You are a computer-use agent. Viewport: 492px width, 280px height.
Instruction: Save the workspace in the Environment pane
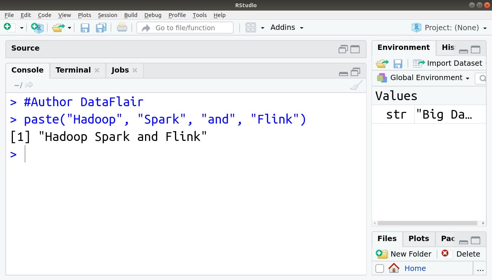coord(398,63)
